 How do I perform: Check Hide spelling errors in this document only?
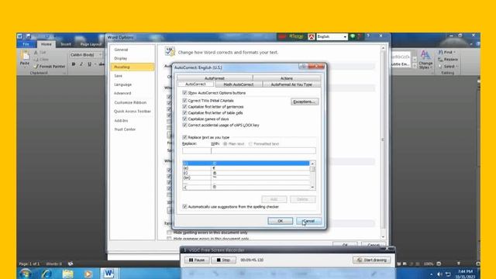[169, 232]
